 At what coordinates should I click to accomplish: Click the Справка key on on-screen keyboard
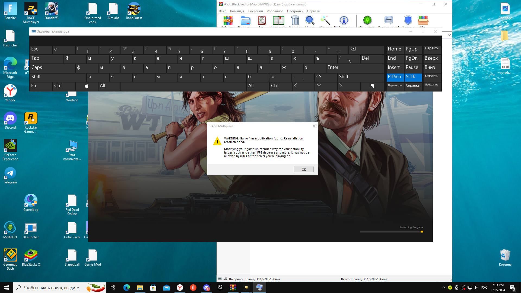coord(413,86)
